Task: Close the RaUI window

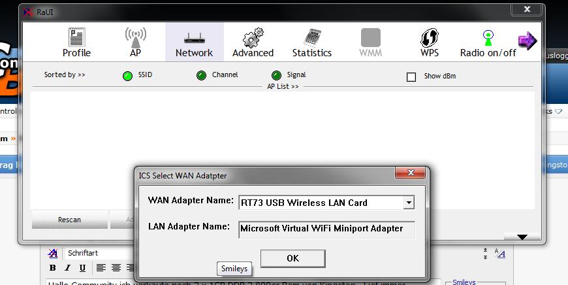Action: click(527, 10)
